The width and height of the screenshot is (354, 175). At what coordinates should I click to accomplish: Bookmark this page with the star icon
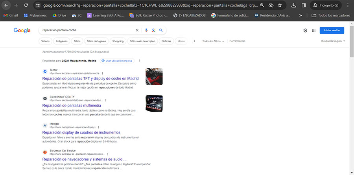click(x=280, y=5)
